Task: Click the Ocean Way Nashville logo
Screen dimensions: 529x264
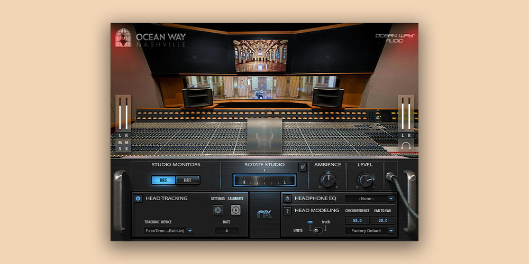Action: point(151,40)
